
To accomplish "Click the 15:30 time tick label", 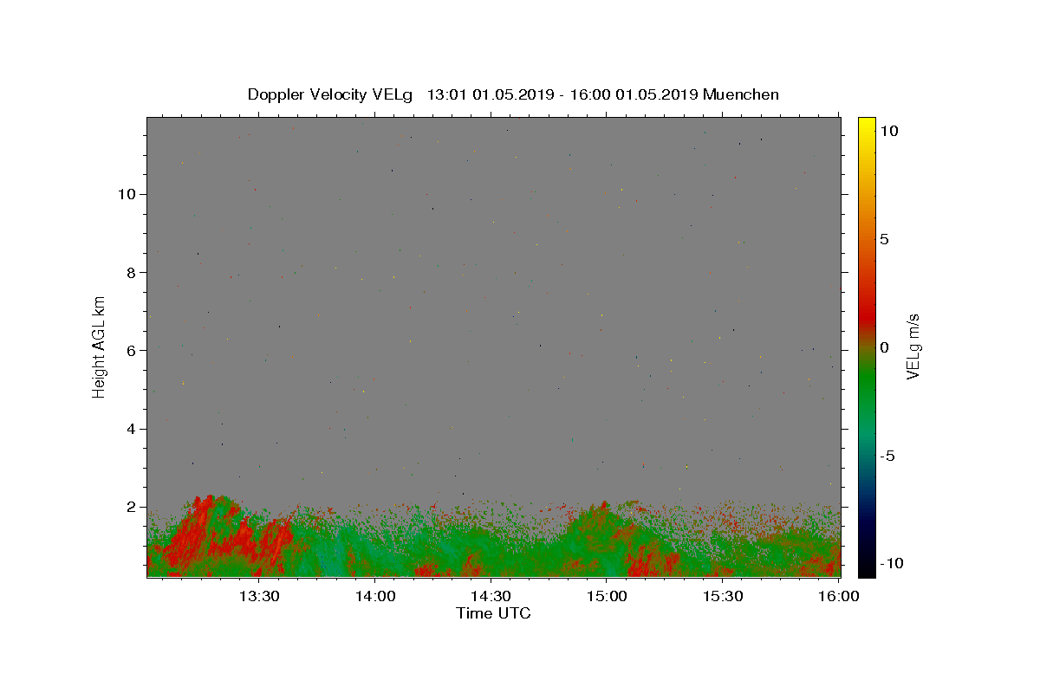I will click(723, 596).
